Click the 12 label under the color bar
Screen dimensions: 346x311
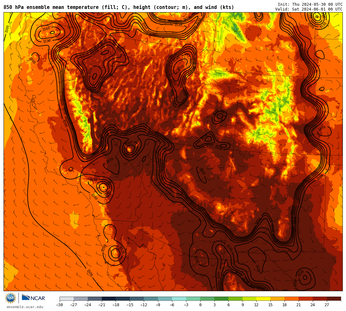(x=257, y=305)
